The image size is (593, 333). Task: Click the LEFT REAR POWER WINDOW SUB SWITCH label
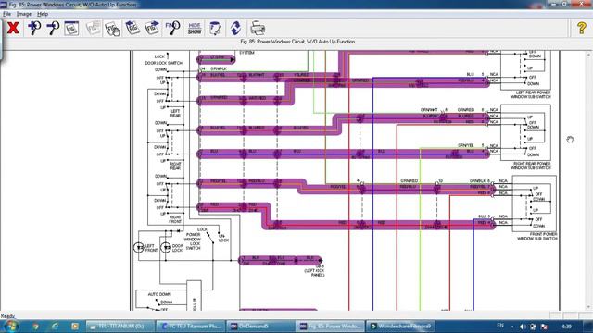point(531,94)
